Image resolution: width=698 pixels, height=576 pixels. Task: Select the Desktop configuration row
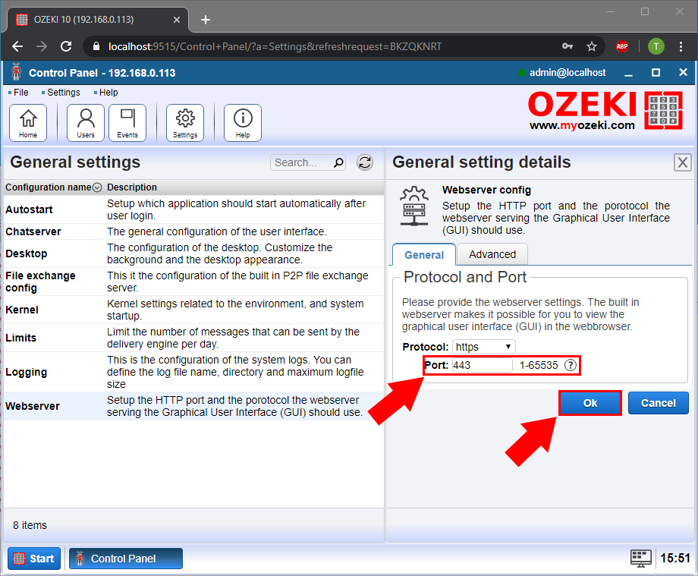click(193, 253)
